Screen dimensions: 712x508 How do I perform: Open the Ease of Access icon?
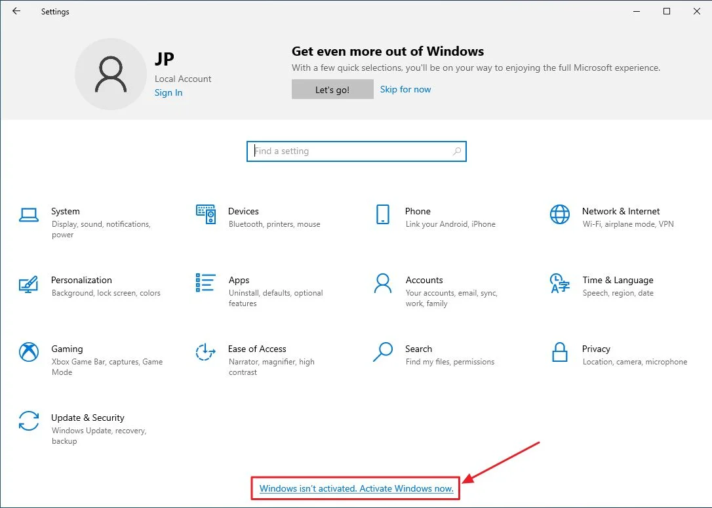(x=205, y=352)
